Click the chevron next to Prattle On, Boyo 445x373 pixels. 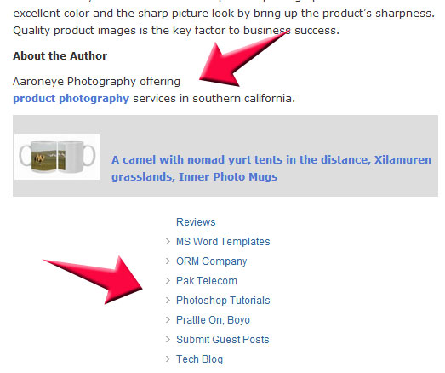168,320
